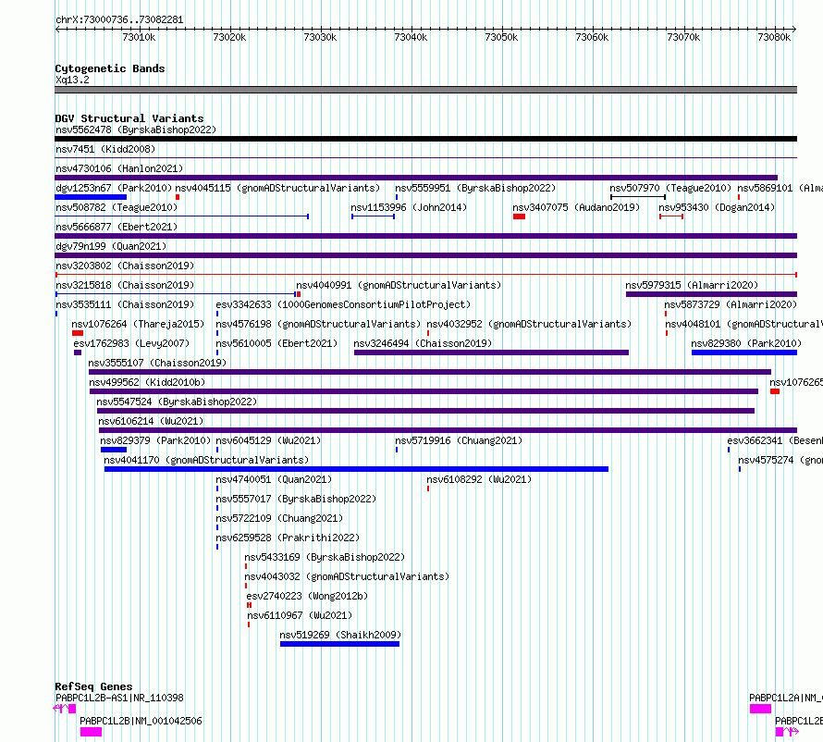Click nsv3246494 (Chaisson2019) label
Viewport: 823px width, 742px height.
tap(423, 343)
